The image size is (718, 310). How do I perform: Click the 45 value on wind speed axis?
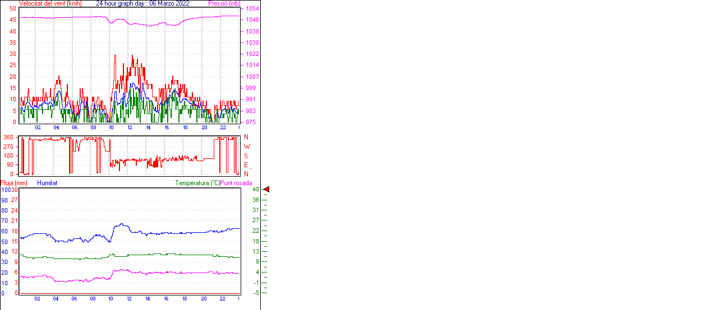click(12, 20)
